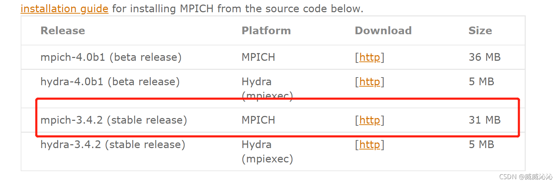
Task: Click Hydra (mpiexec) platform in hydra-3.4.2 row
Action: click(267, 152)
